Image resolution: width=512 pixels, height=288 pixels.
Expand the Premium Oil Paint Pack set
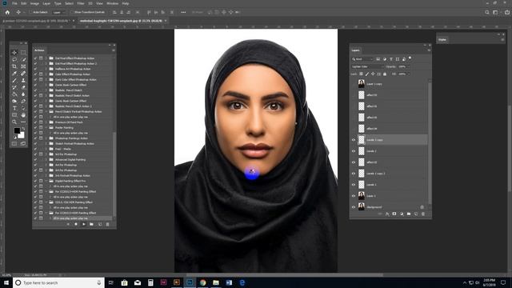46,122
